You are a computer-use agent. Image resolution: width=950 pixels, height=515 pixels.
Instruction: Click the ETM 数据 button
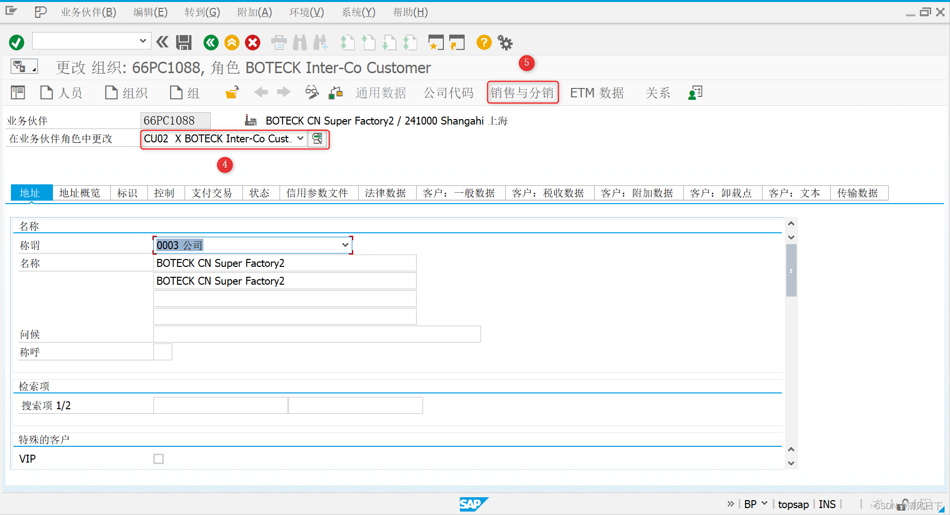point(597,92)
